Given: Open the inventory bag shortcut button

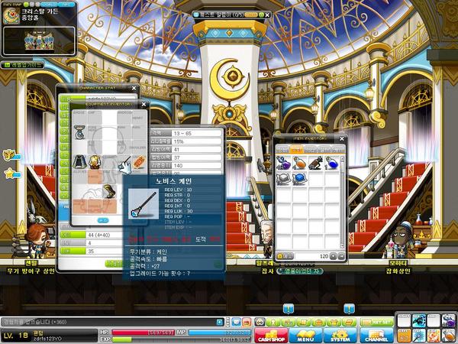Looking at the screenshot, I should point(318,322).
